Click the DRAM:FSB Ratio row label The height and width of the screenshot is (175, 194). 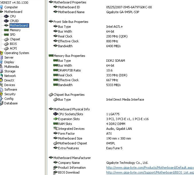70,70
